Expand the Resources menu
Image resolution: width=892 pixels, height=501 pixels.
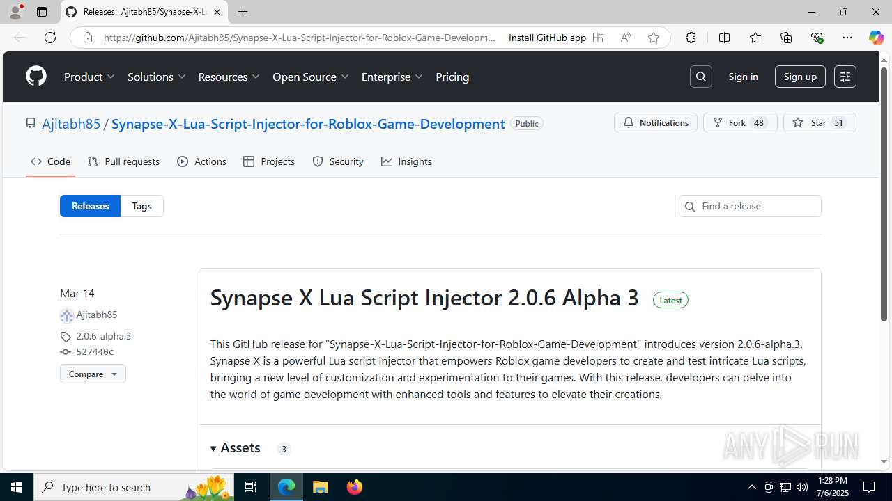click(x=229, y=77)
